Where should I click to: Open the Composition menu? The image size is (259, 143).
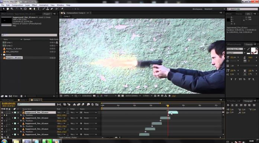point(17,5)
